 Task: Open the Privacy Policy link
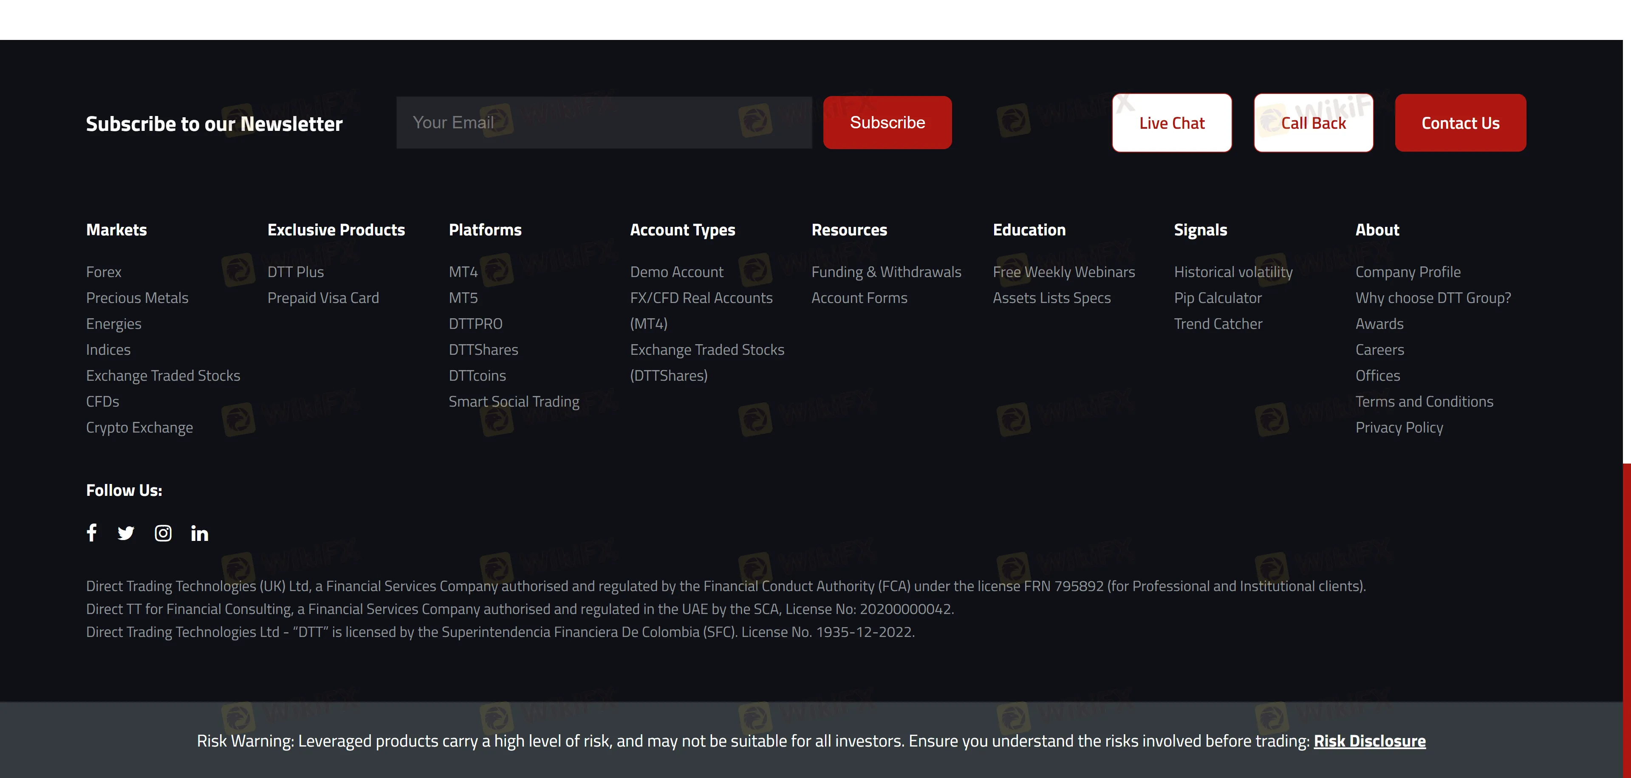1399,428
